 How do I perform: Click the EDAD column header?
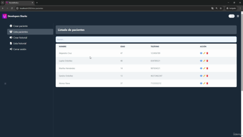tap(123, 46)
